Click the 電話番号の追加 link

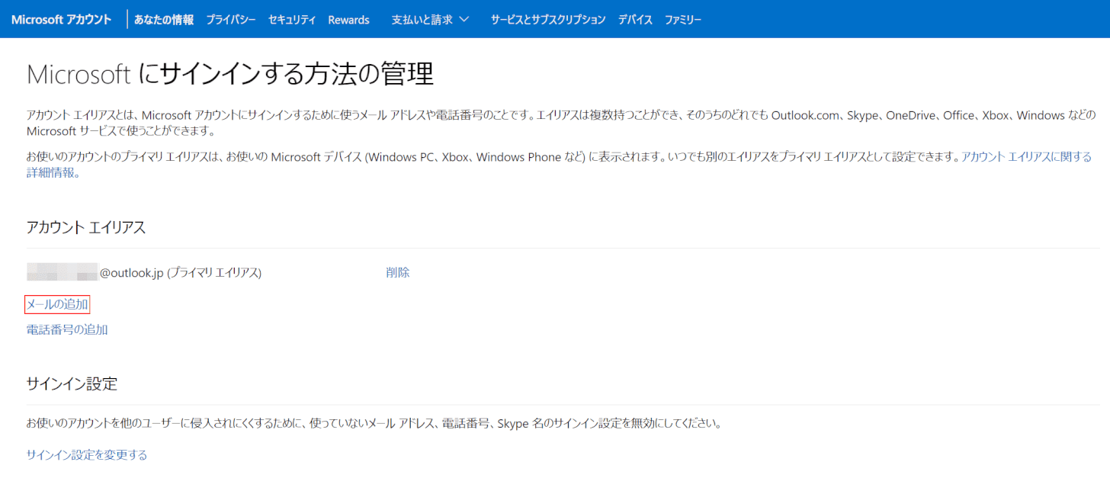coord(67,329)
